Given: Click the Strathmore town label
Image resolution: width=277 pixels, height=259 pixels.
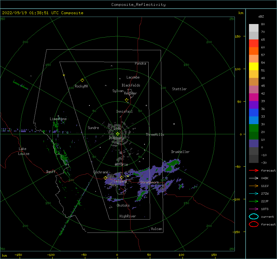Looking at the screenshot, I should 150,182.
